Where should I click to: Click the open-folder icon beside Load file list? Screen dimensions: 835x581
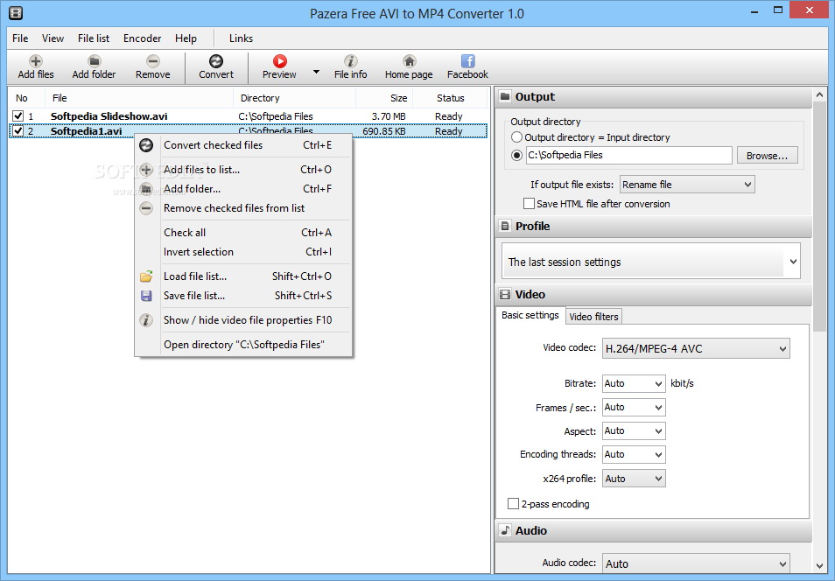146,276
